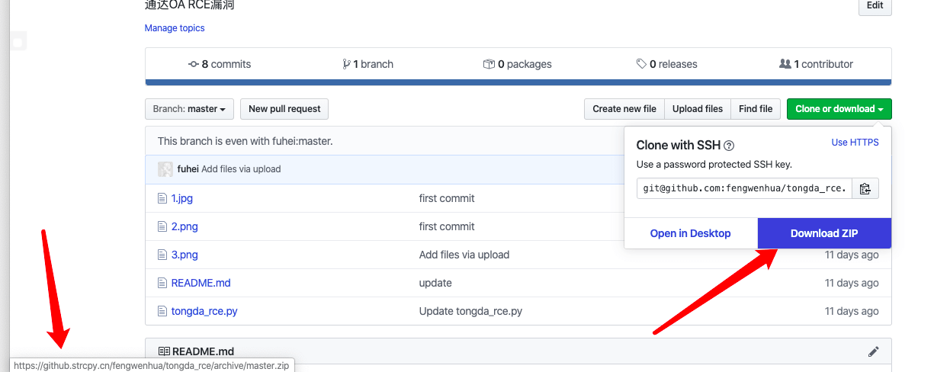The height and width of the screenshot is (372, 934).
Task: Click the New pull request button
Action: pos(284,109)
